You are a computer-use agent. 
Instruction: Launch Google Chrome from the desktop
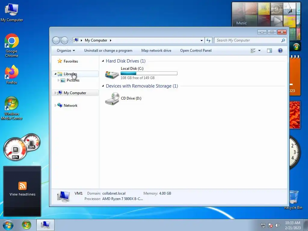(x=12, y=45)
